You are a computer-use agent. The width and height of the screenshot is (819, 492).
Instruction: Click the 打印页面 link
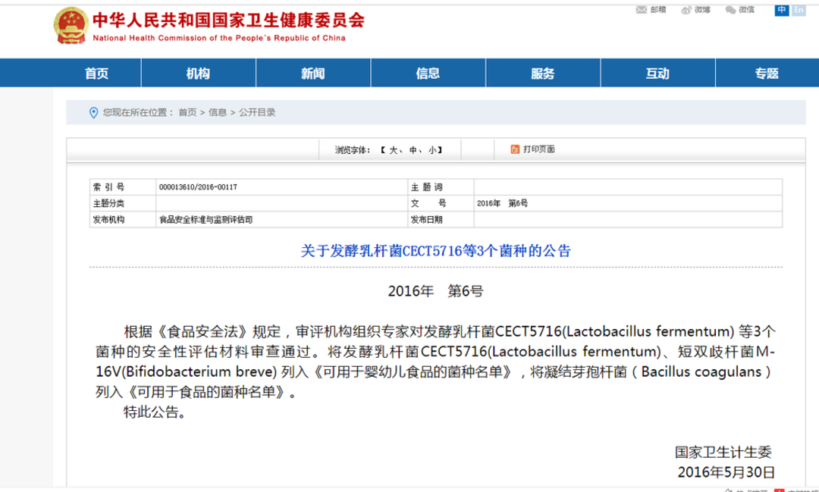click(539, 149)
